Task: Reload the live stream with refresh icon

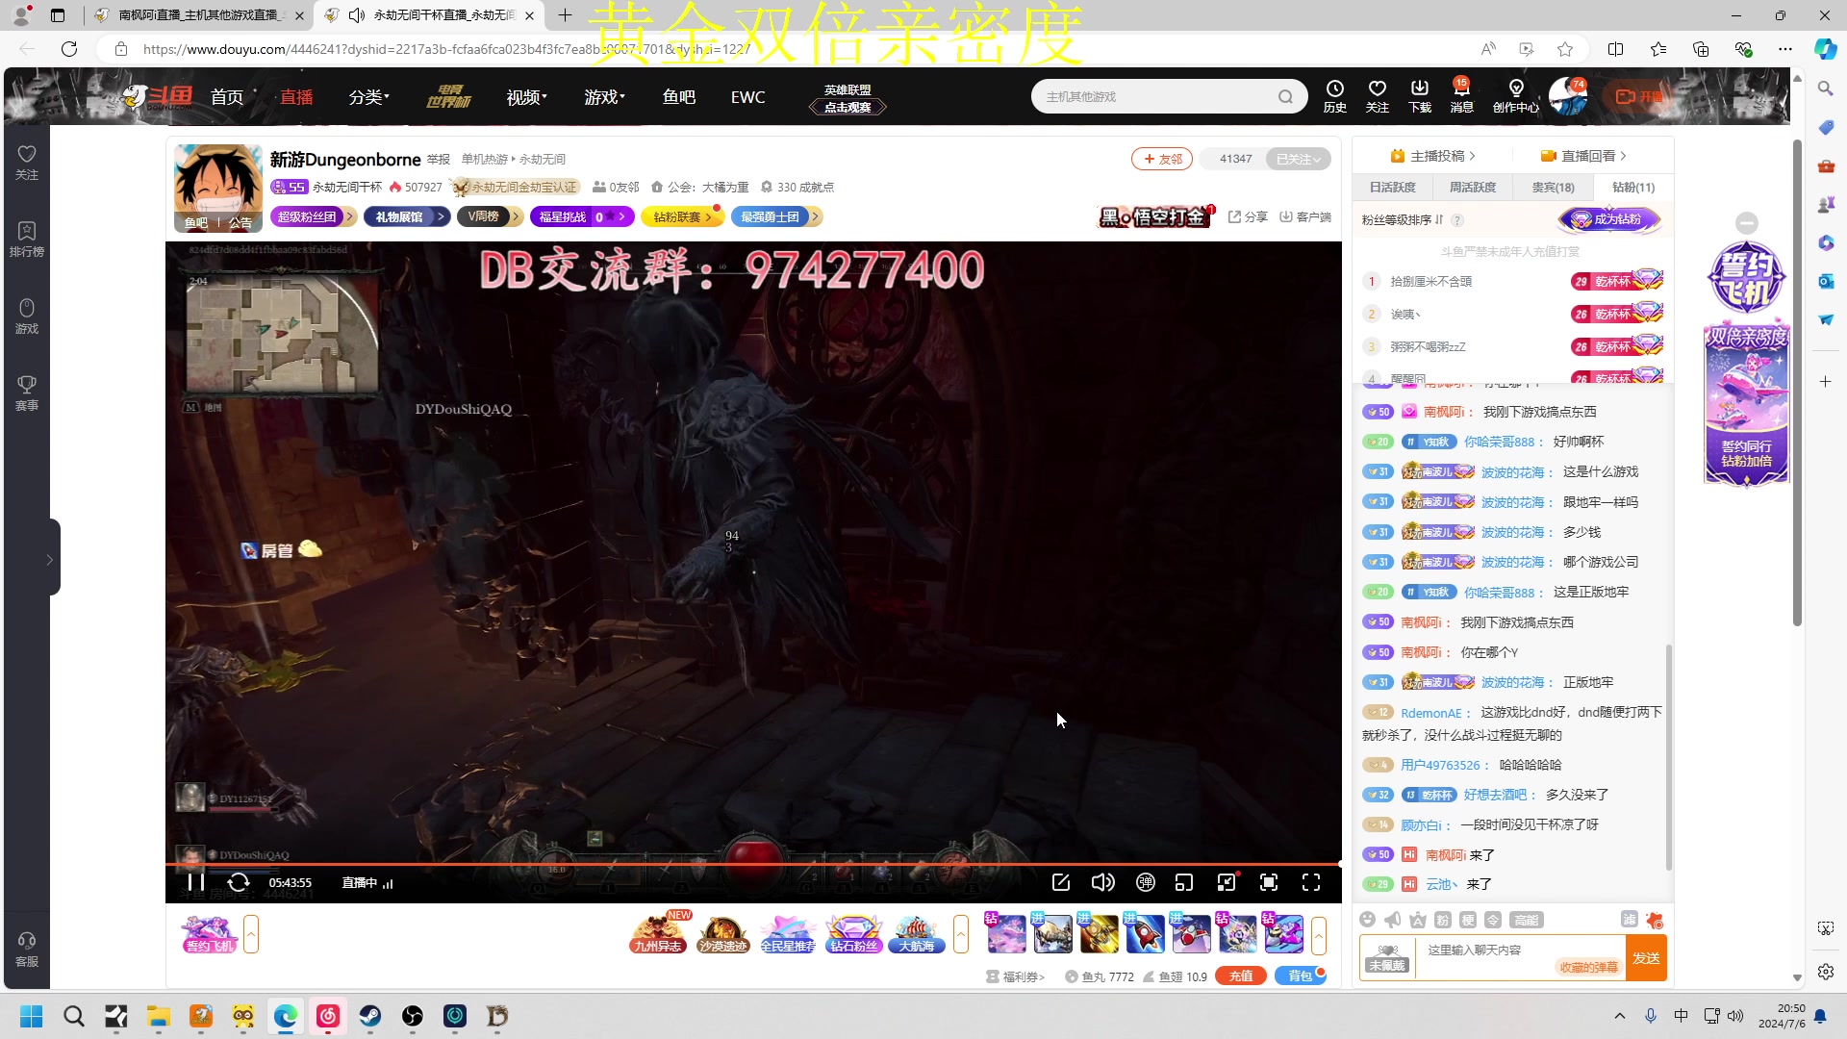Action: [239, 882]
